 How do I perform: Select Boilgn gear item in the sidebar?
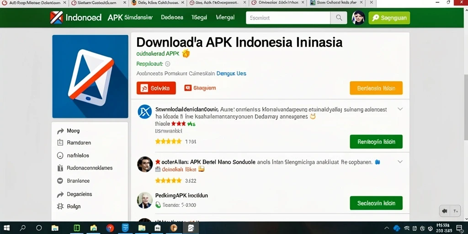point(69,206)
